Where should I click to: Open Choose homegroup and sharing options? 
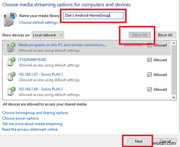[35, 113]
